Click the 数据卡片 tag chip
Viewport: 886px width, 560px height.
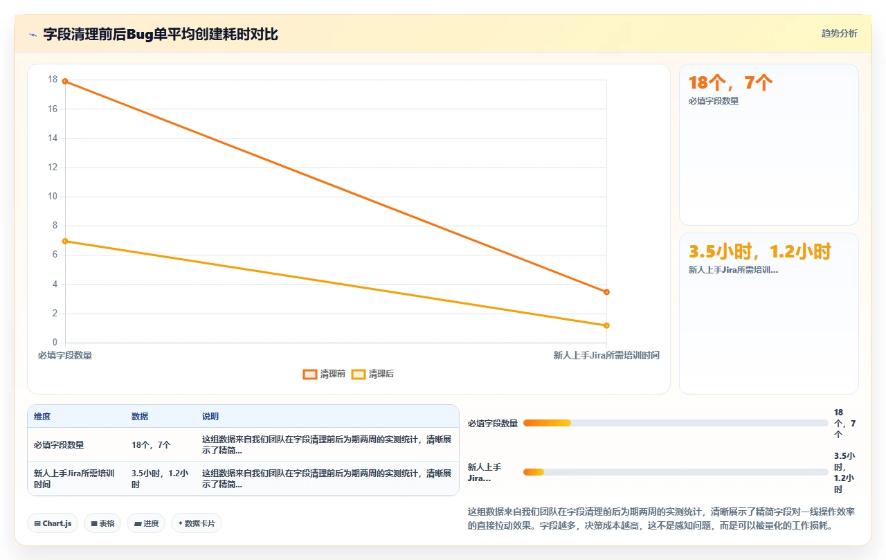point(197,523)
